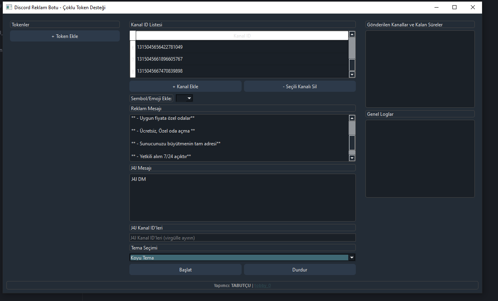The height and width of the screenshot is (301, 498).
Task: Open the Sembol/Emoji Ekle dropdown
Action: click(184, 98)
